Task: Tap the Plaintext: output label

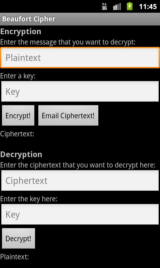Action: (14, 257)
